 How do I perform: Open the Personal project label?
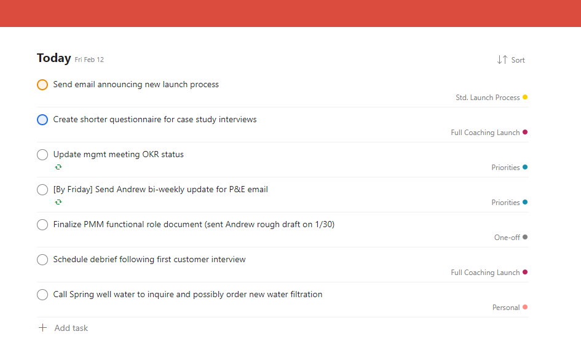point(506,308)
